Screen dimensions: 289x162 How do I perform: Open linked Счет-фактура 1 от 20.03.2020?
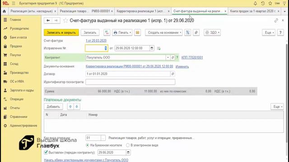(96, 40)
